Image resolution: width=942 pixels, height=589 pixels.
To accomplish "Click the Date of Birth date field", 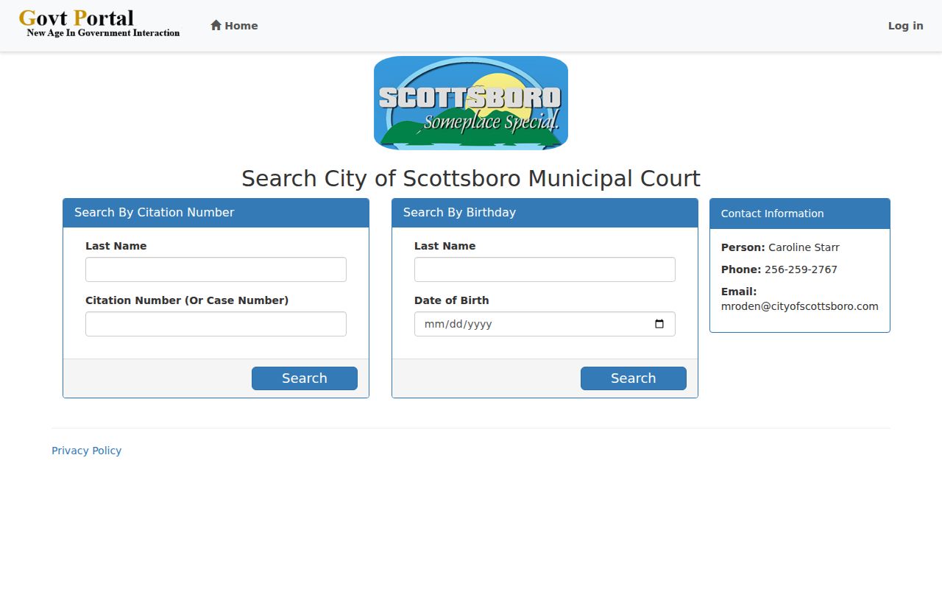I will click(x=545, y=324).
